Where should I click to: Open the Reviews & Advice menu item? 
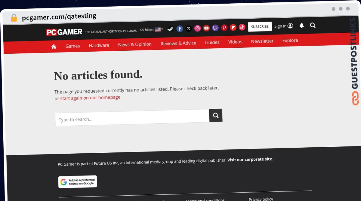click(178, 43)
